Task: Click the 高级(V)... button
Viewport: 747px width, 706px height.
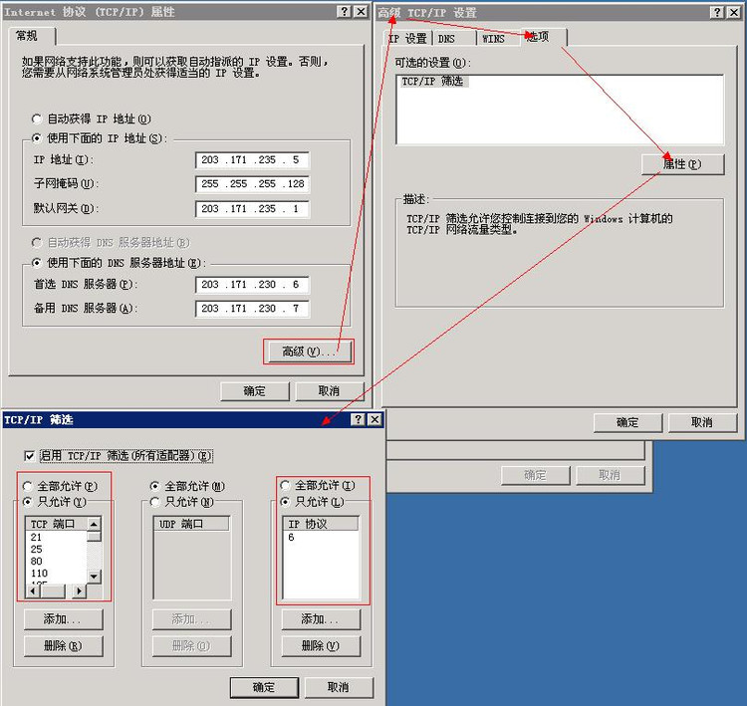Action: pos(310,353)
